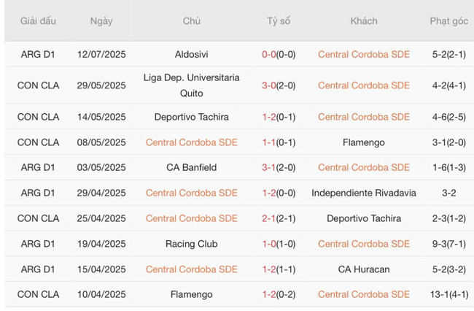Click the Racing Club team name
Screen dimensions: 474x311
tap(192, 244)
